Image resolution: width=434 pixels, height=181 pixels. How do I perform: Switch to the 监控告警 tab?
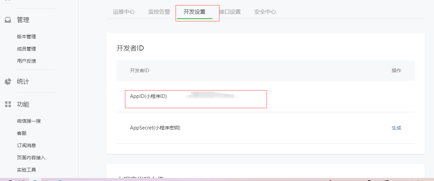(159, 12)
